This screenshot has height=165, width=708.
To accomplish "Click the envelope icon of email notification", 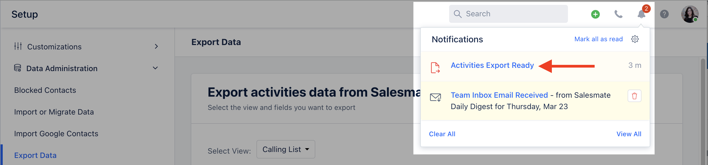I will tap(435, 97).
